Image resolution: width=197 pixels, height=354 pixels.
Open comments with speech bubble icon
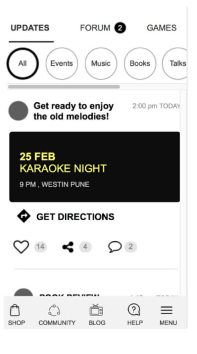click(x=115, y=247)
